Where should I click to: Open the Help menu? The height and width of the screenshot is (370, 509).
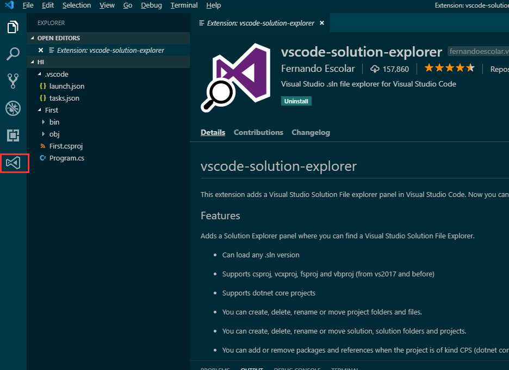[213, 5]
